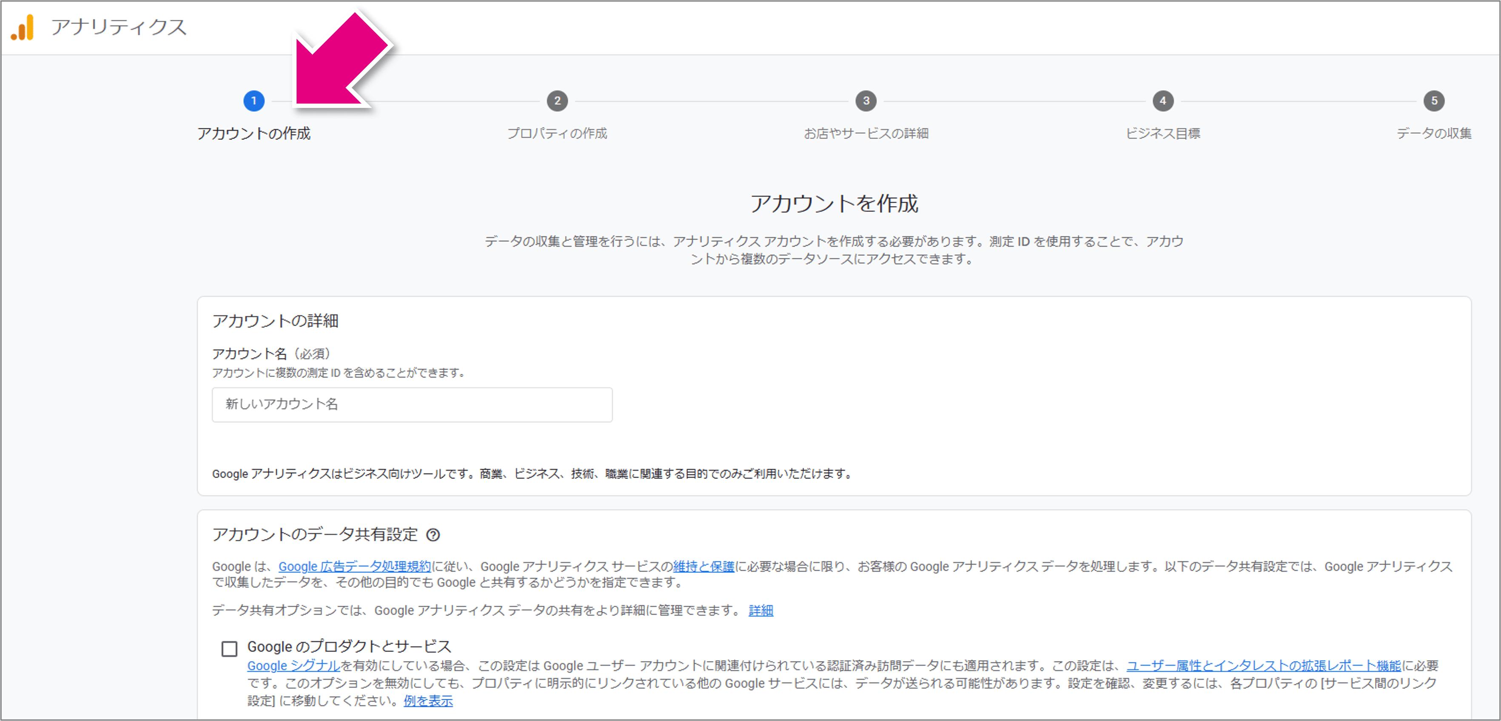
Task: Click the Google のプロダクトとサービス label text
Action: pos(349,647)
